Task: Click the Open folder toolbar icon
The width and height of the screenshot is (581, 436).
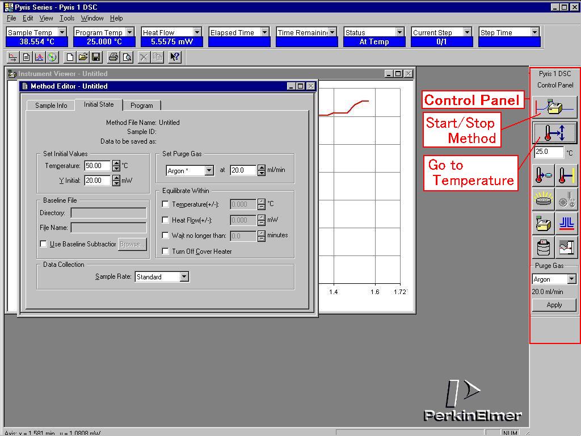Action: tap(83, 57)
